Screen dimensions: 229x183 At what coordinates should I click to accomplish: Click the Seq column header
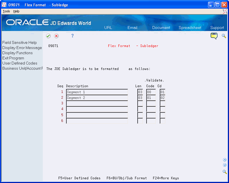[60, 86]
